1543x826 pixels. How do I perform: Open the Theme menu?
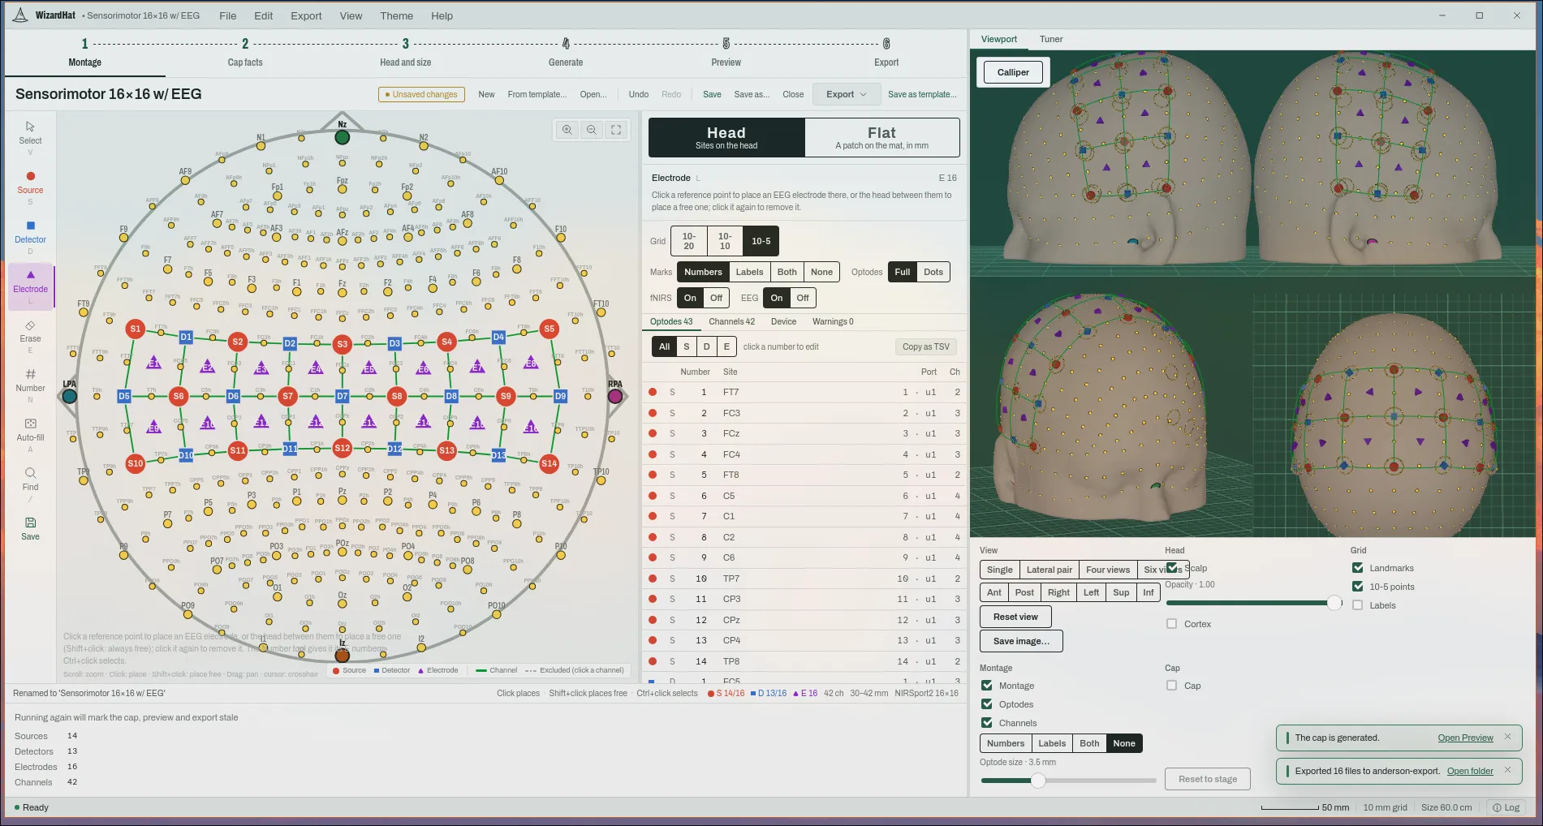396,15
